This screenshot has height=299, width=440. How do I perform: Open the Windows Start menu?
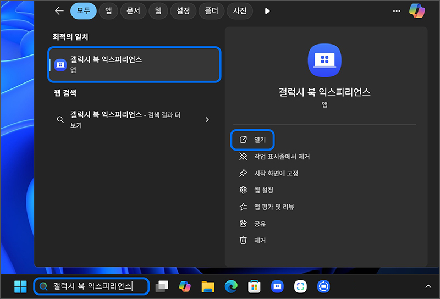(x=20, y=286)
